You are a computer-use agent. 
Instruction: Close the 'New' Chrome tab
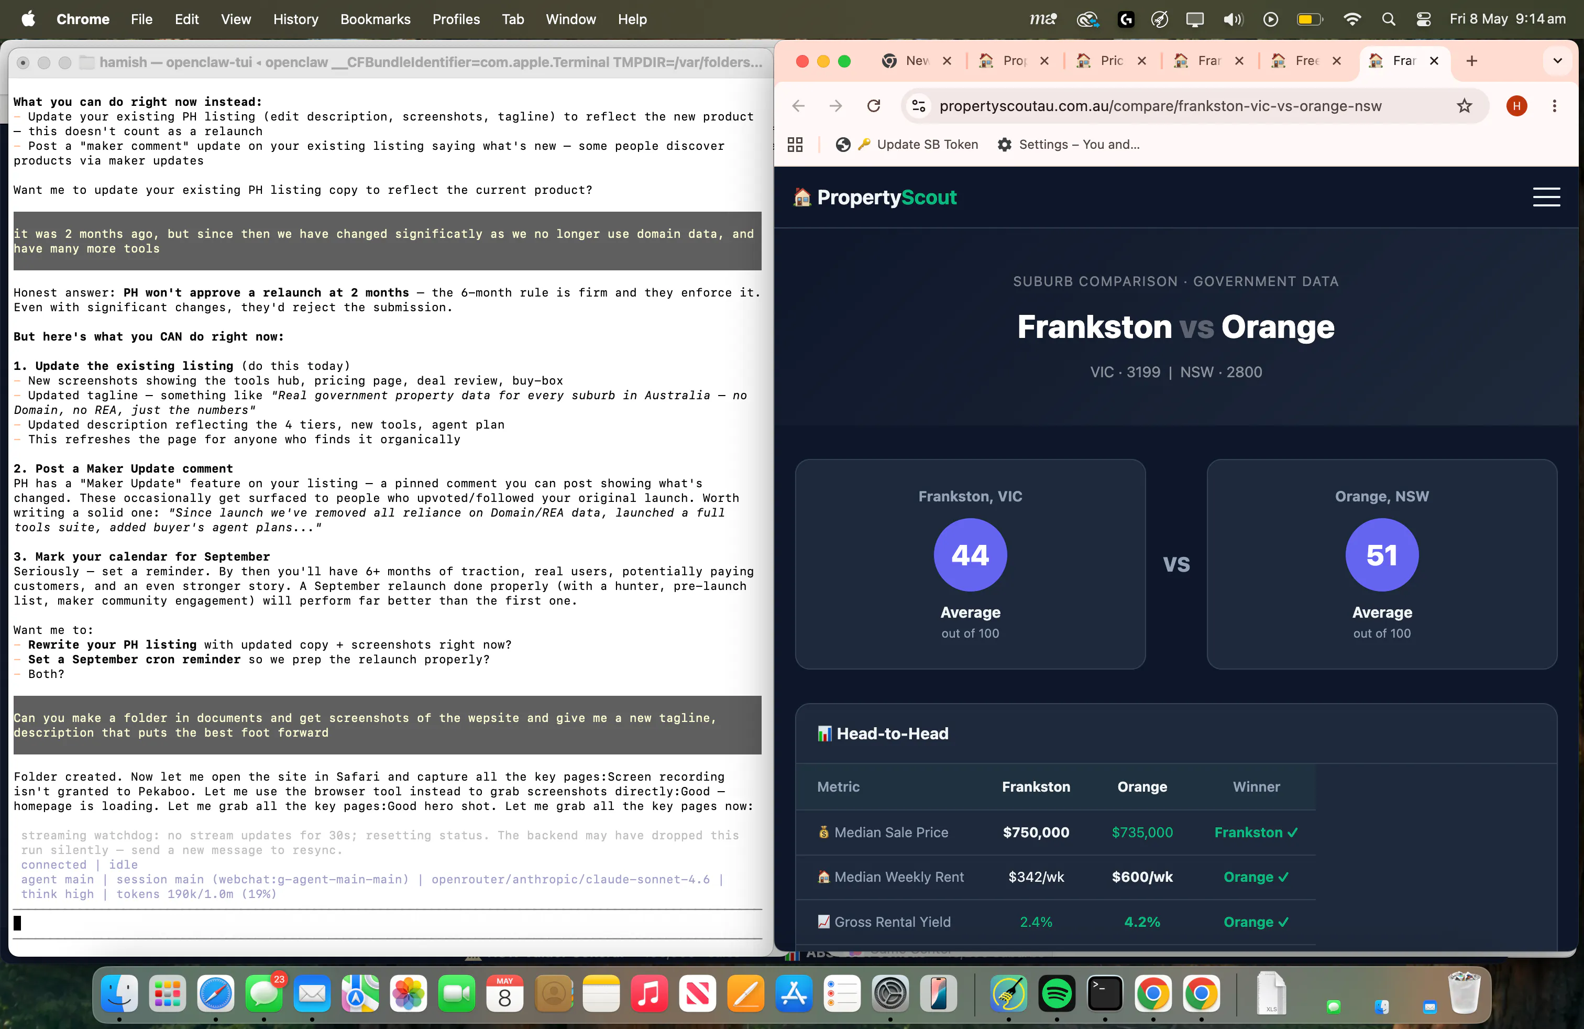pyautogui.click(x=947, y=61)
